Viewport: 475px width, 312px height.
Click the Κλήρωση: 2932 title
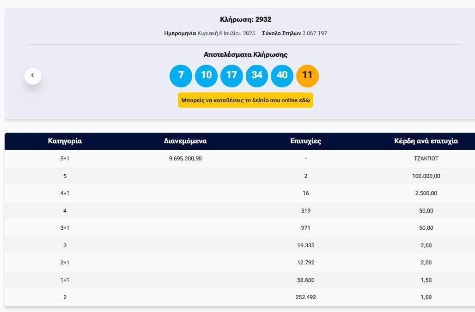pyautogui.click(x=245, y=19)
